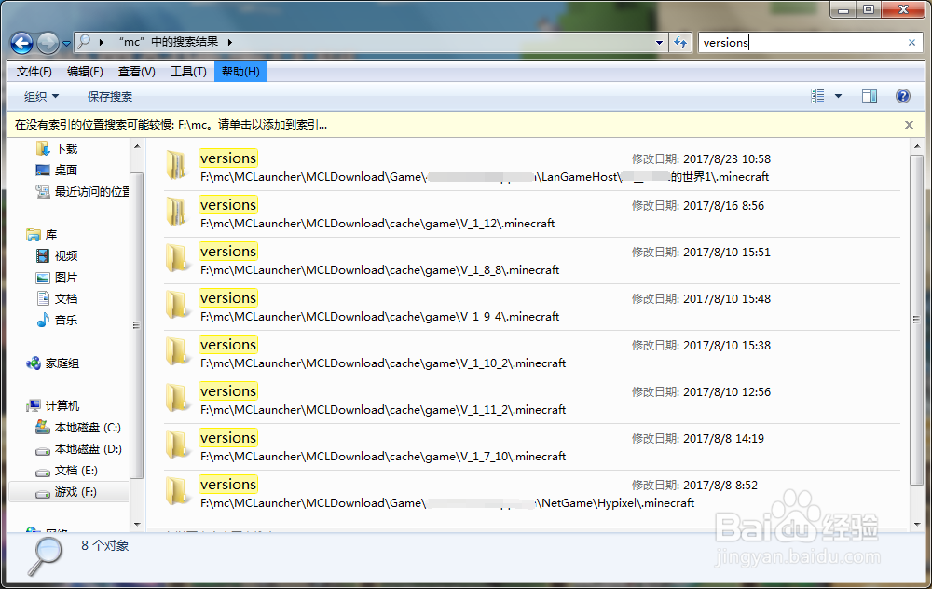Click the results list vertical scrollbar thumb
932x589 pixels.
[916, 320]
